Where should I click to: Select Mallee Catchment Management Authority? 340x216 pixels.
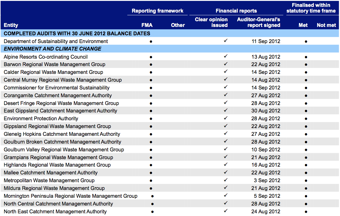tap(50, 173)
